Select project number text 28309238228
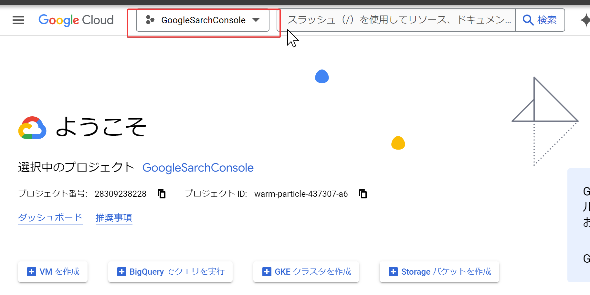This screenshot has width=590, height=295. (x=121, y=194)
